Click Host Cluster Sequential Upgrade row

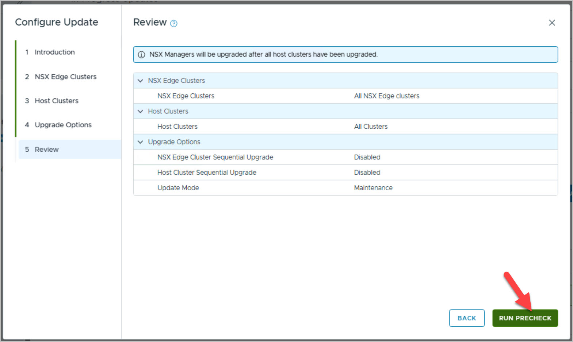pos(207,172)
